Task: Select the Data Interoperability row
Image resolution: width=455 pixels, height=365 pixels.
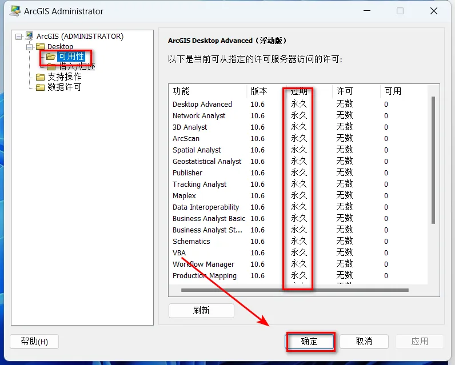Action: [x=298, y=207]
